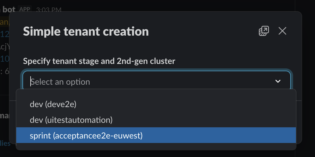315x157 pixels.
Task: Click the Simple tenant creation heading
Action: (x=86, y=31)
